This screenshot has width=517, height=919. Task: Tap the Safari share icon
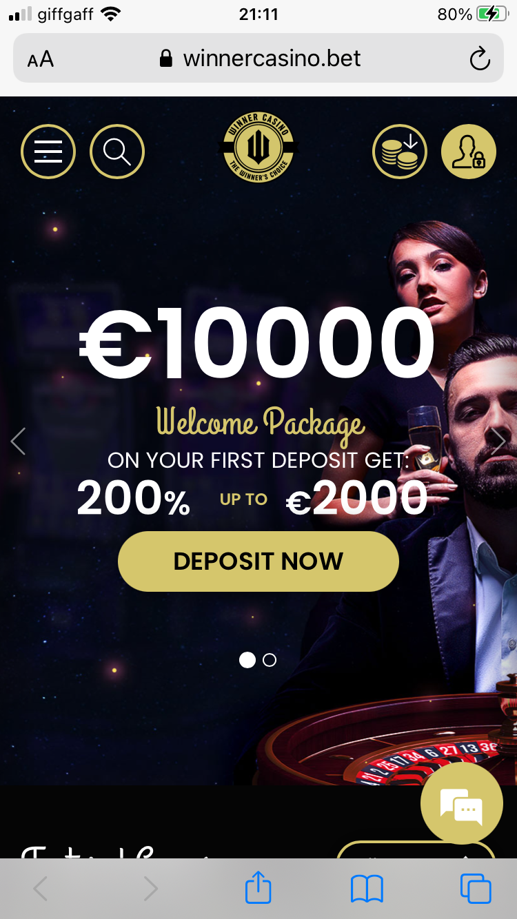258,889
